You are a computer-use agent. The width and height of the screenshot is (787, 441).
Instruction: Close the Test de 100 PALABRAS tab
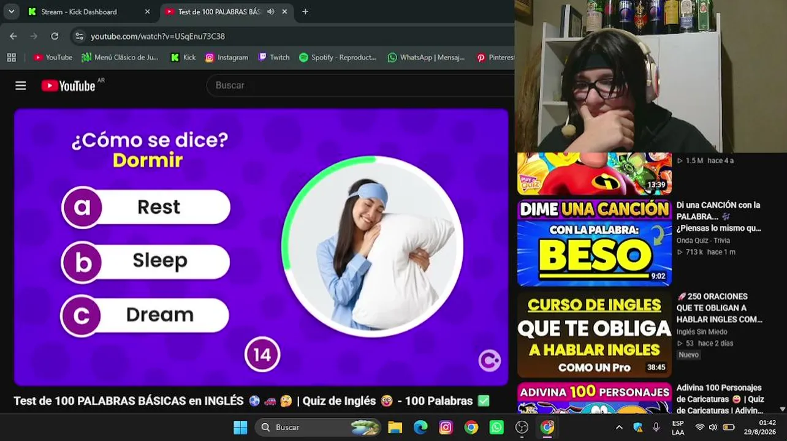pos(284,12)
